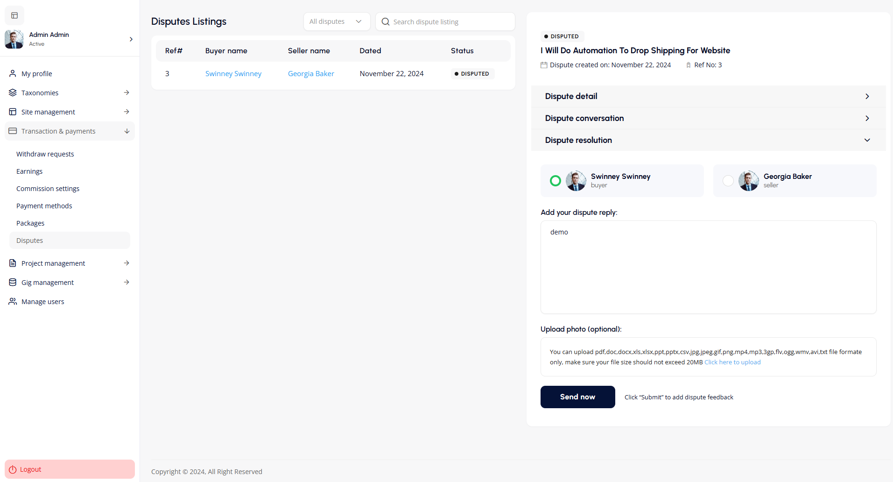Select Georgia Baker seller radio button
The image size is (893, 482).
(728, 181)
